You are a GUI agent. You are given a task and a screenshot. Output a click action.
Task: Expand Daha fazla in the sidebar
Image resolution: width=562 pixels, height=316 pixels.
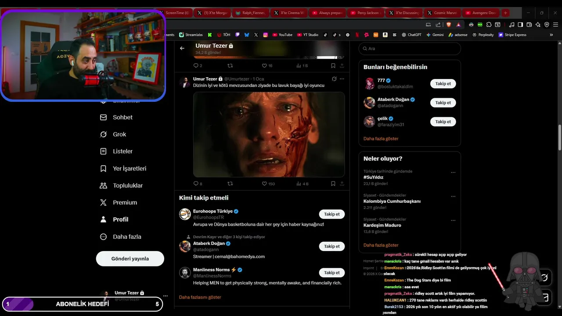pos(121,237)
